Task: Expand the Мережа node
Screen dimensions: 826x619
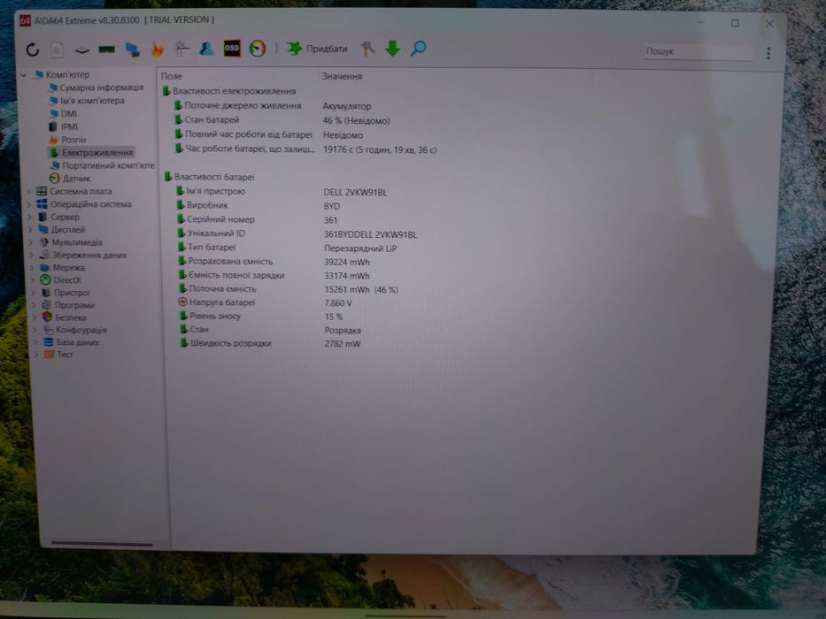Action: (32, 267)
